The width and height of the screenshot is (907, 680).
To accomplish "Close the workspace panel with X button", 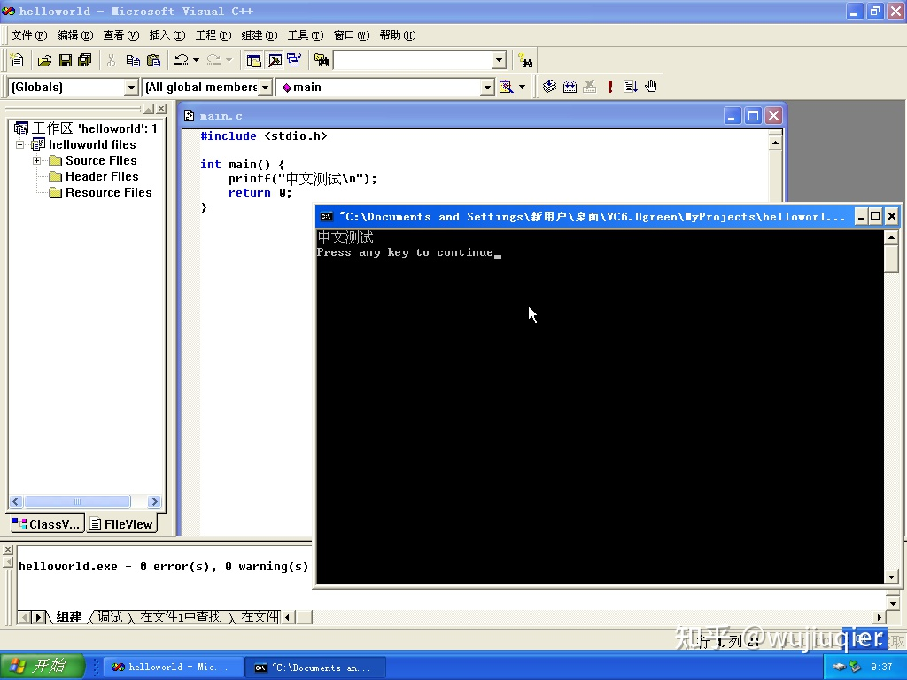I will pos(161,109).
